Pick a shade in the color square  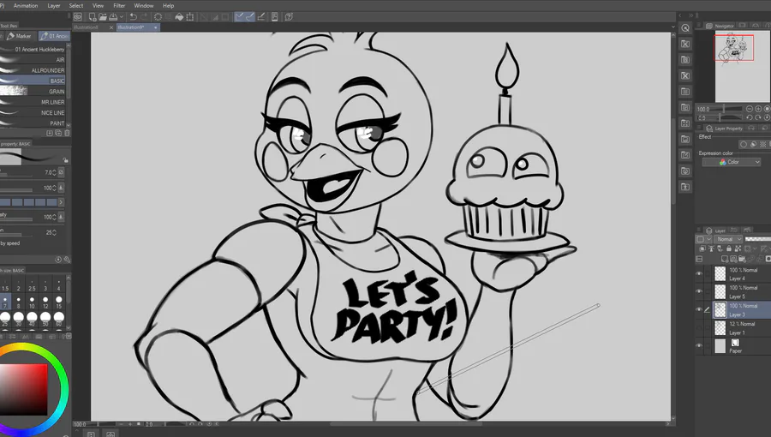24,389
